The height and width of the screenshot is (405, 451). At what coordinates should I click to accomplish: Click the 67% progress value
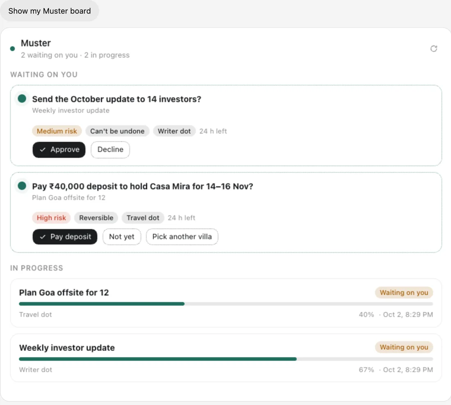366,370
